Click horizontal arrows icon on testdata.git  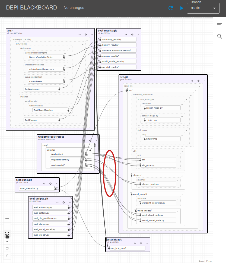click(135, 243)
